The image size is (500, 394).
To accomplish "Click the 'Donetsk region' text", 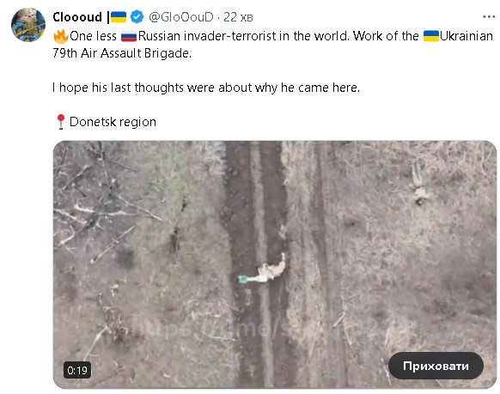I will tap(113, 122).
